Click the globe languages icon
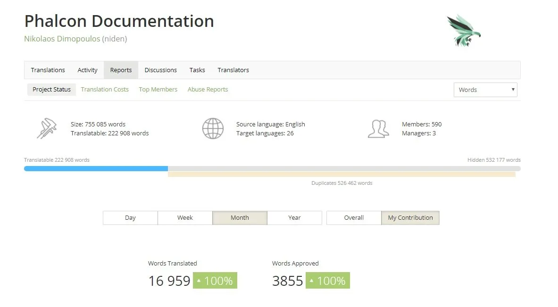The height and width of the screenshot is (307, 558). coord(213,128)
